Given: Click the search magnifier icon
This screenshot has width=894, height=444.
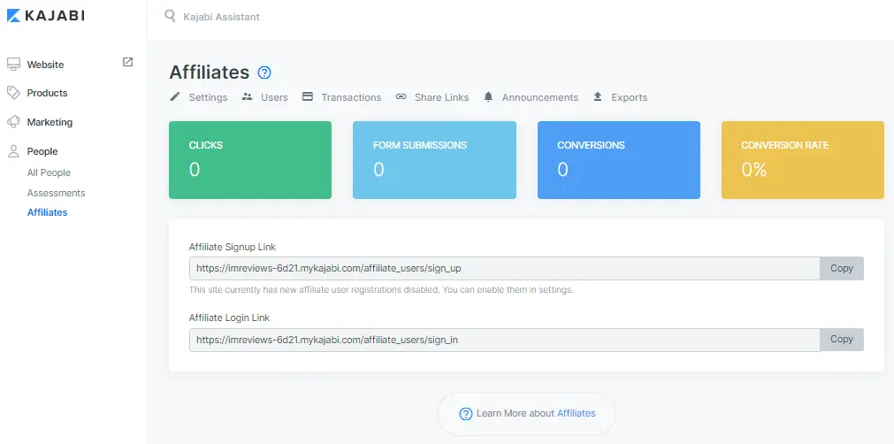Looking at the screenshot, I should pyautogui.click(x=171, y=16).
